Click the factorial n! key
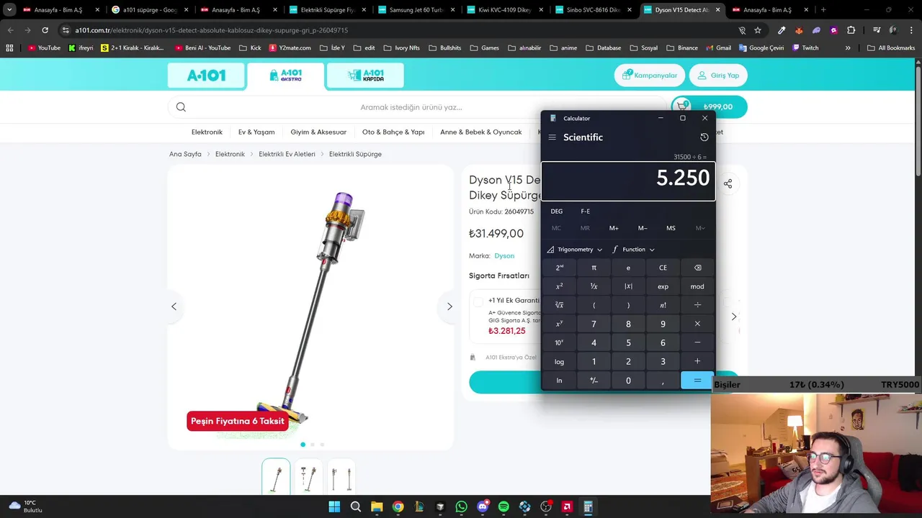Viewport: 922px width, 518px height. (663, 305)
